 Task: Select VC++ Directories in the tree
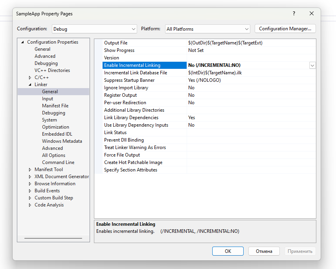pos(52,70)
